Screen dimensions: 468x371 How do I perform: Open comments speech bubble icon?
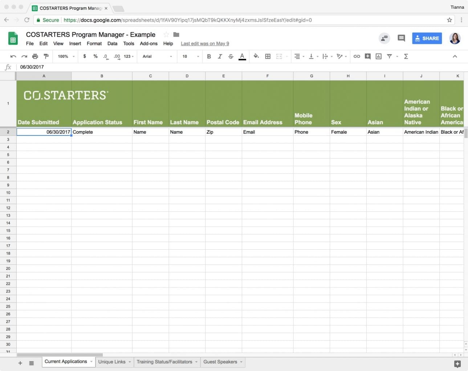click(x=401, y=38)
